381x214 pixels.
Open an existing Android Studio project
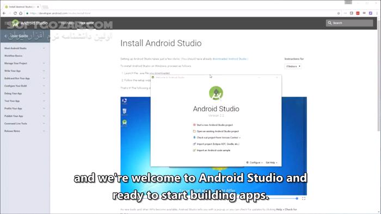point(218,131)
